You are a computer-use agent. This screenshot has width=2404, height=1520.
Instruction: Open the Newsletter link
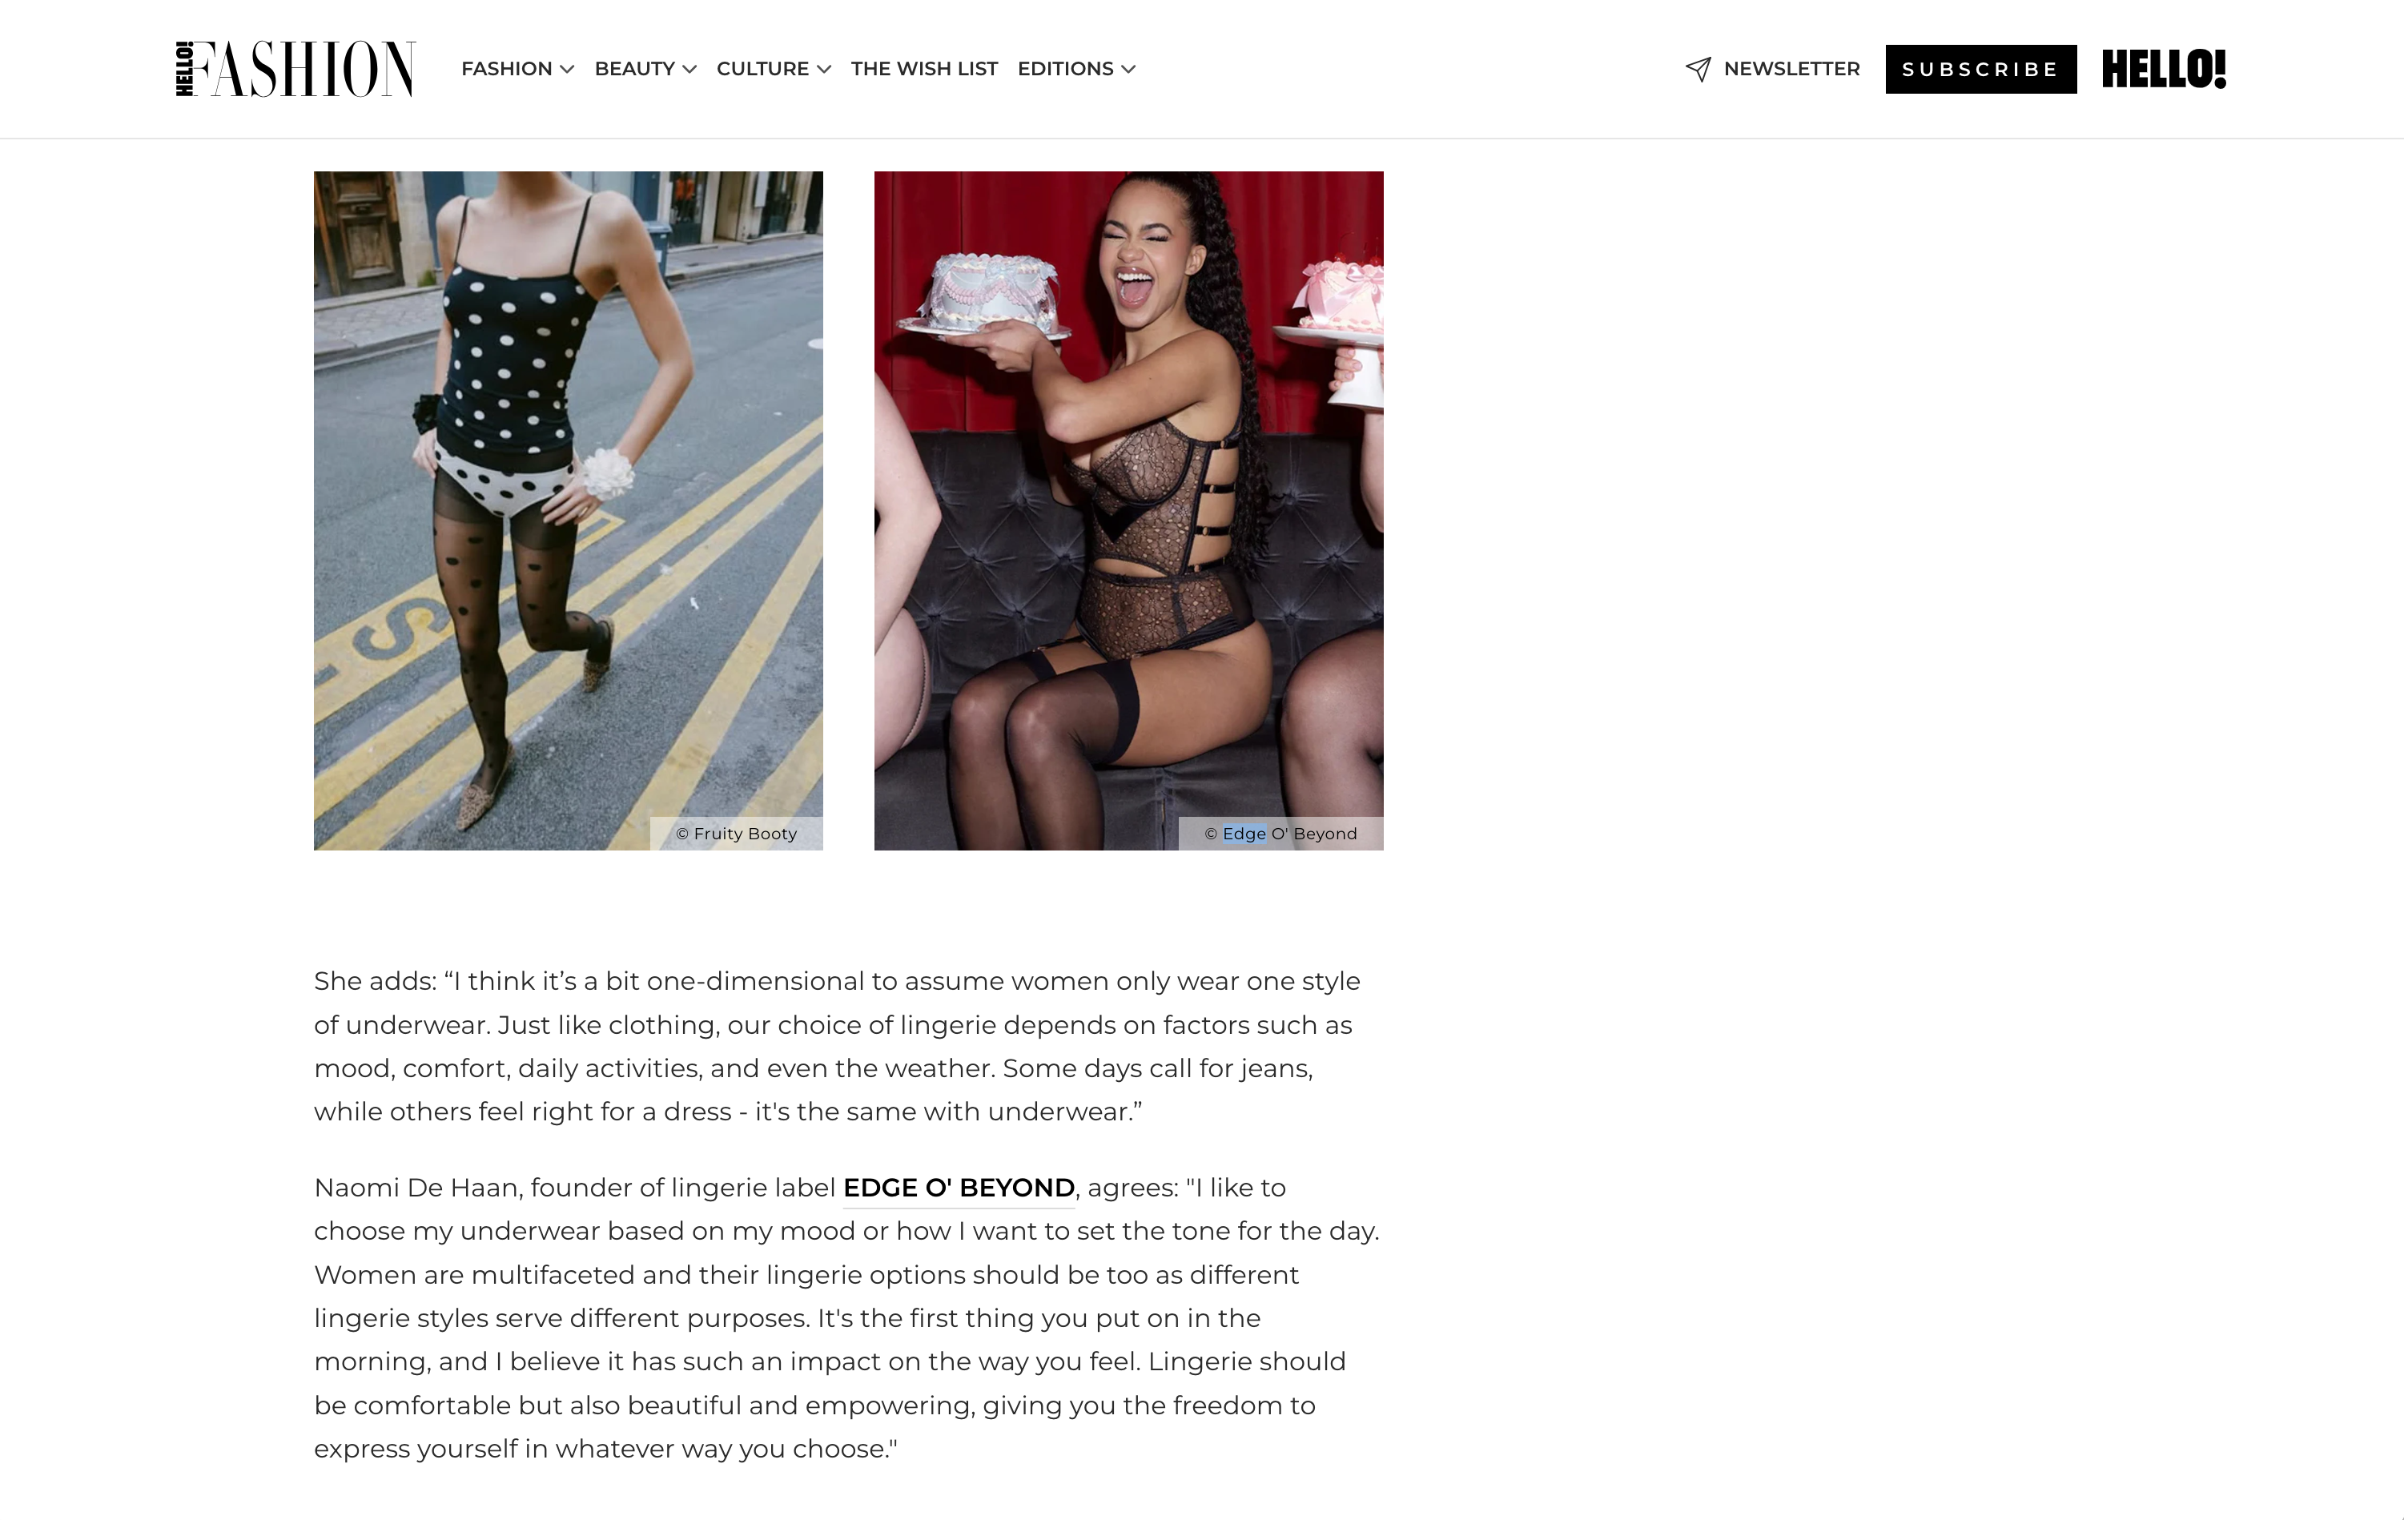point(1792,69)
